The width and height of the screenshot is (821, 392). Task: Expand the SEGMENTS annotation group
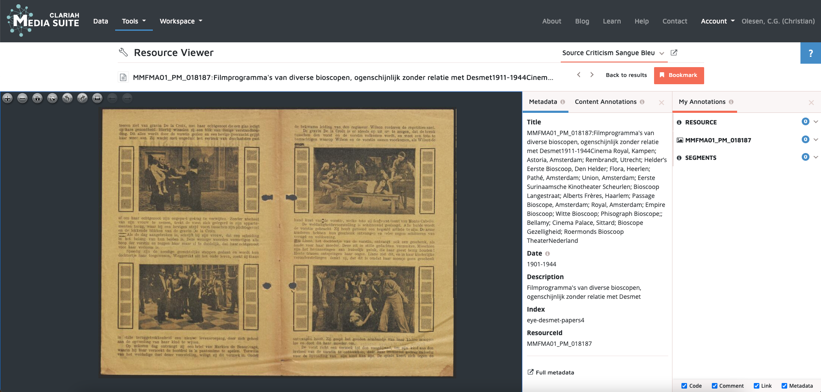[x=816, y=157]
